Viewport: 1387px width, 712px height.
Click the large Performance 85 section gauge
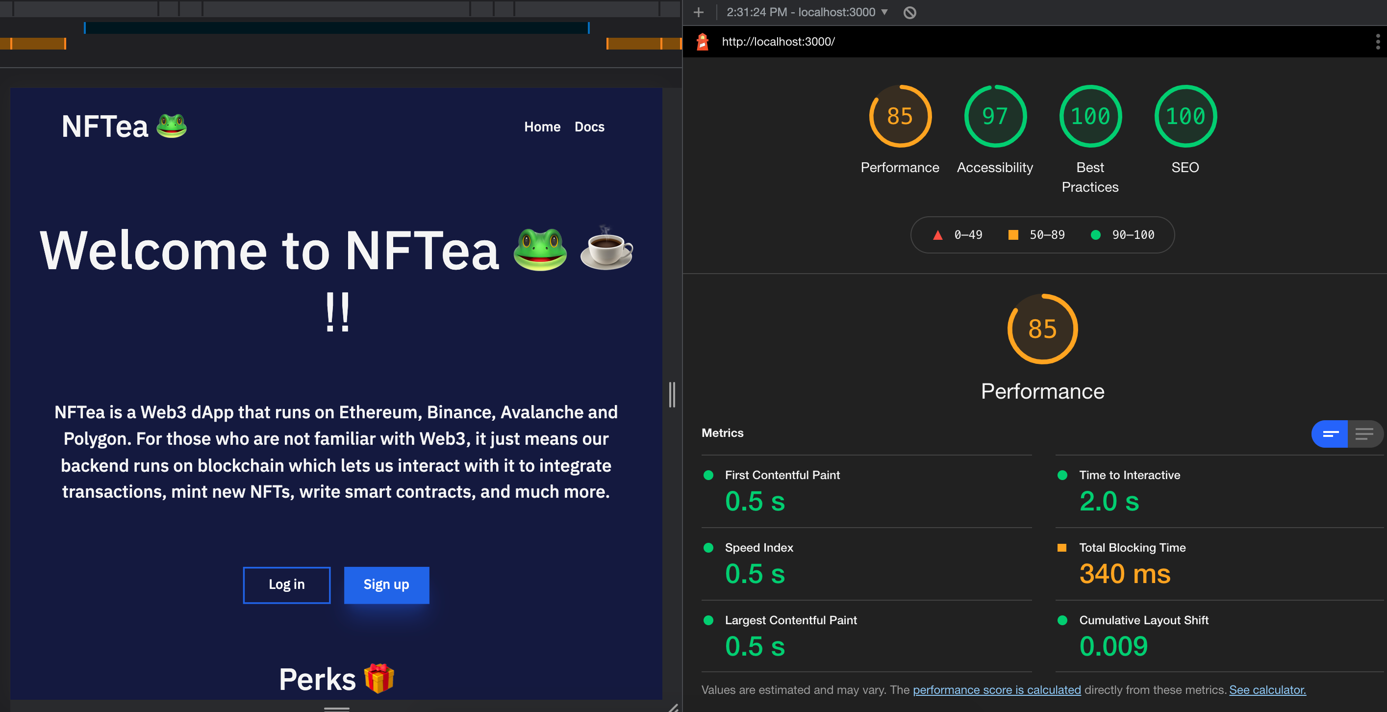point(1042,329)
